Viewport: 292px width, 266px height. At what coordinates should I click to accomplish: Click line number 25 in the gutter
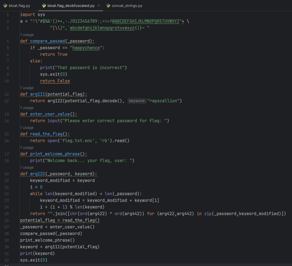[7, 214]
